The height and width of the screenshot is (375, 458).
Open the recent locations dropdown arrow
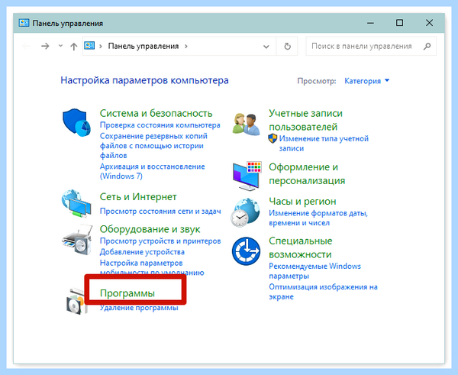tap(60, 46)
